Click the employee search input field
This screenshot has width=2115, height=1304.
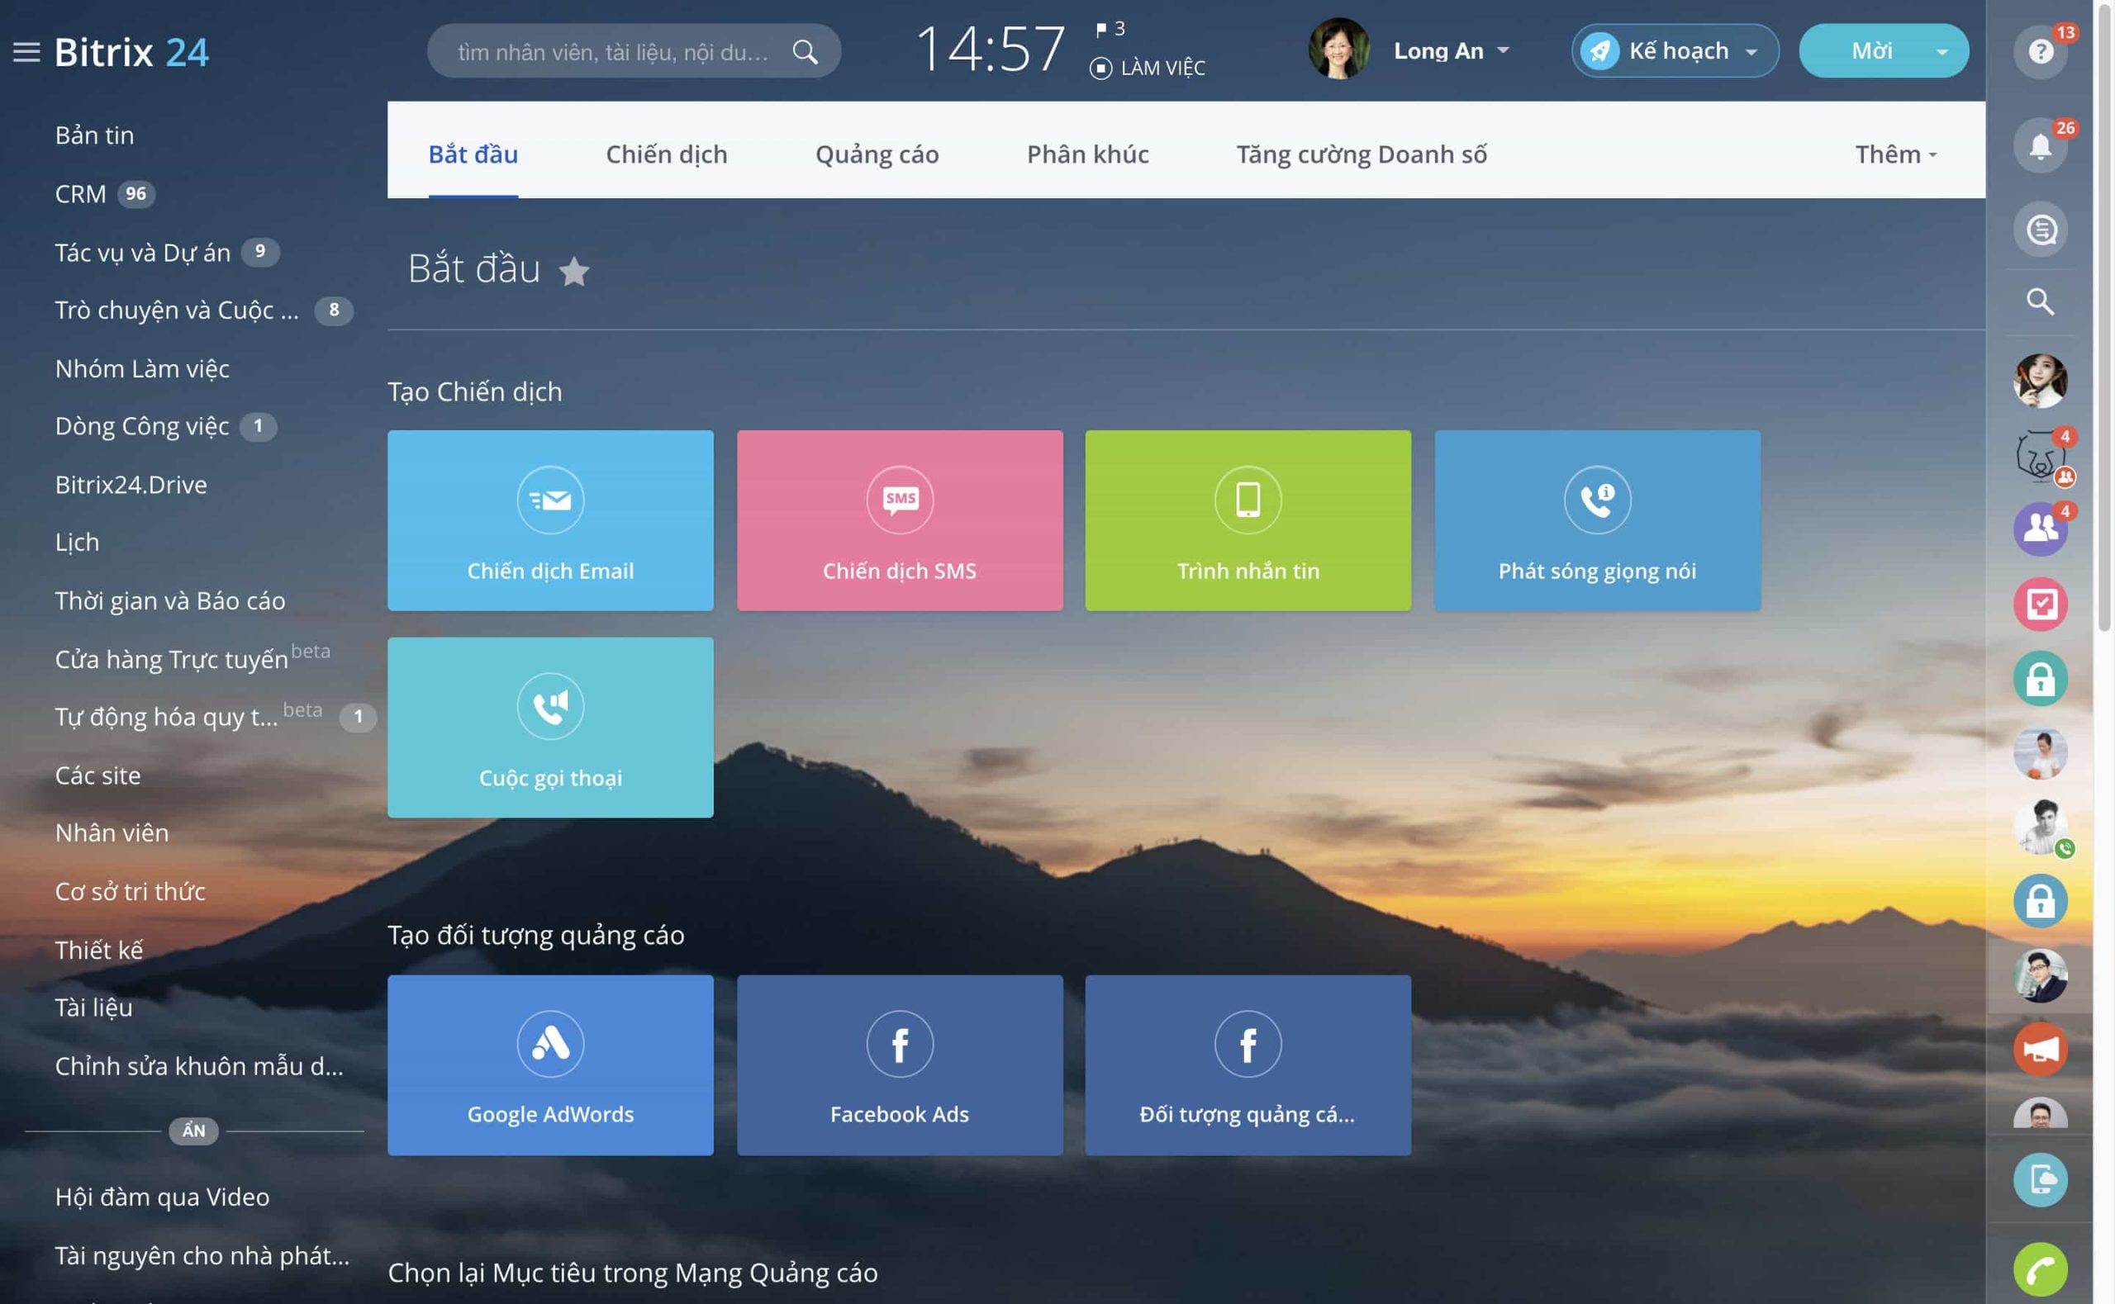click(612, 52)
